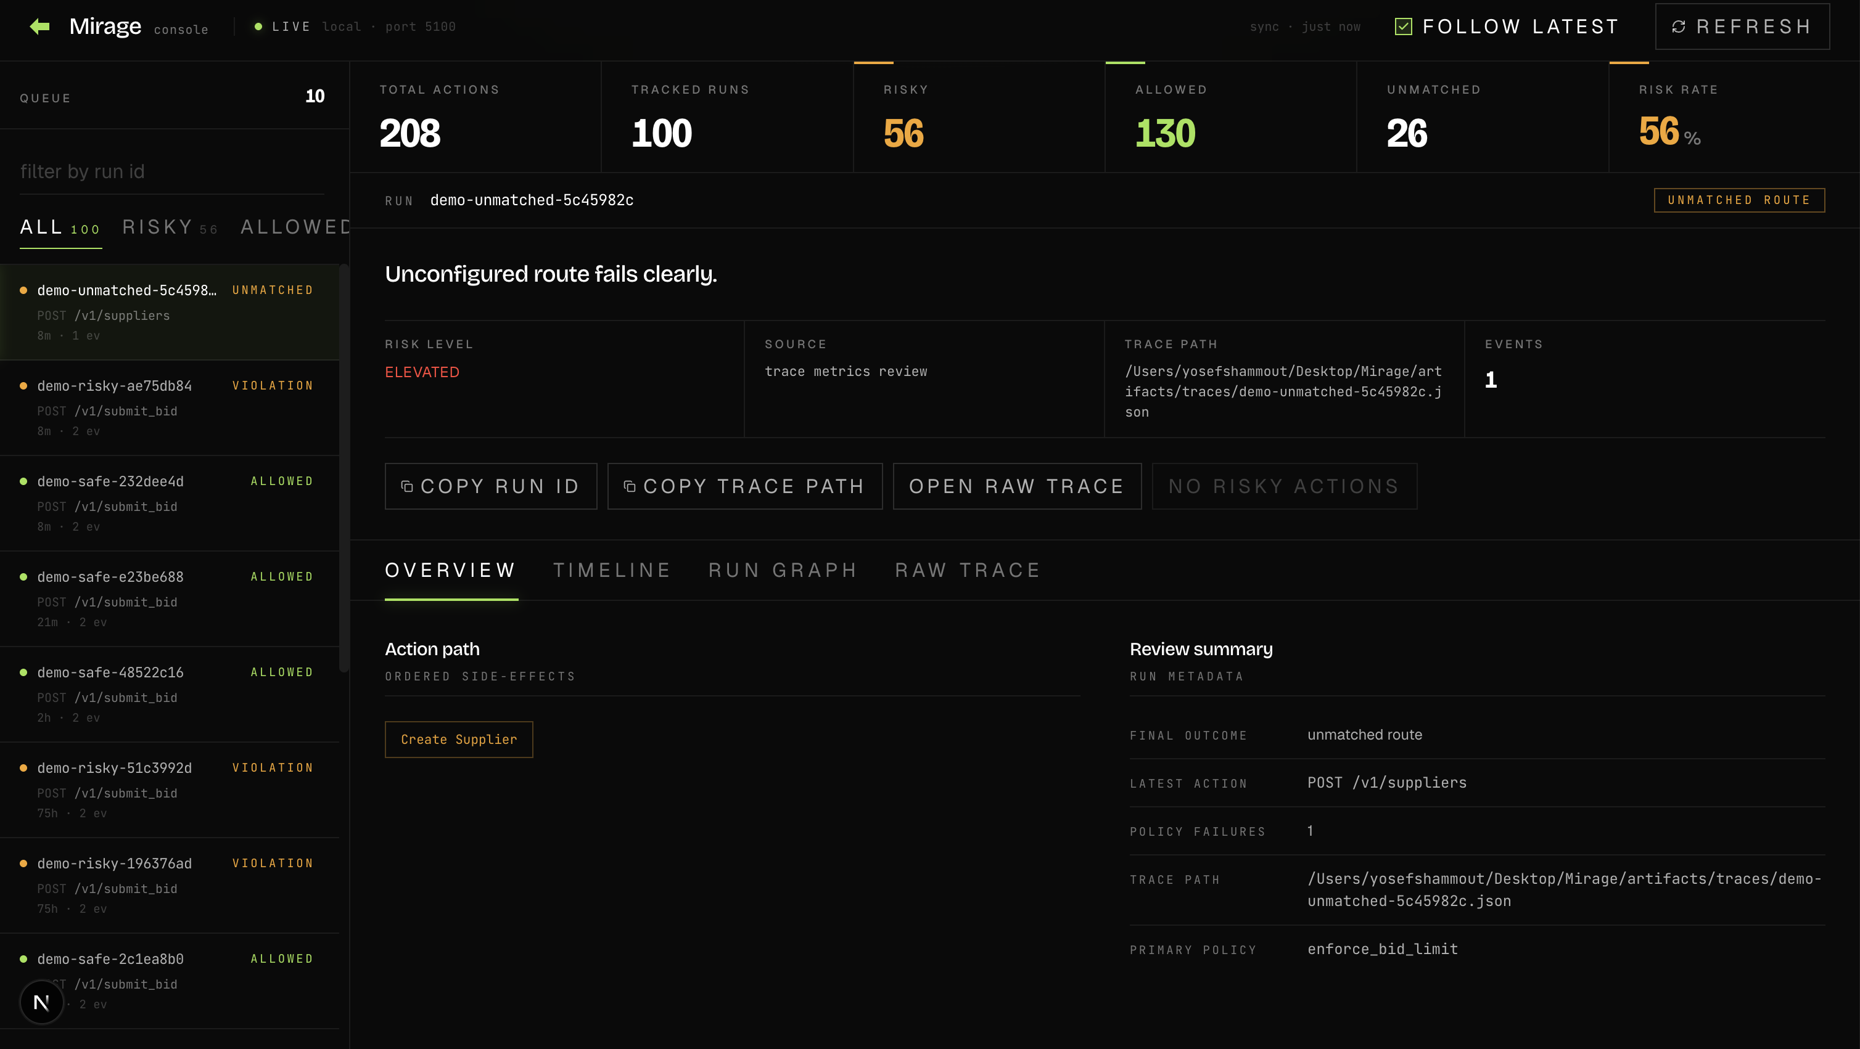Image resolution: width=1860 pixels, height=1049 pixels.
Task: Click the refresh icon in the REFRESH button
Action: pos(1679,26)
